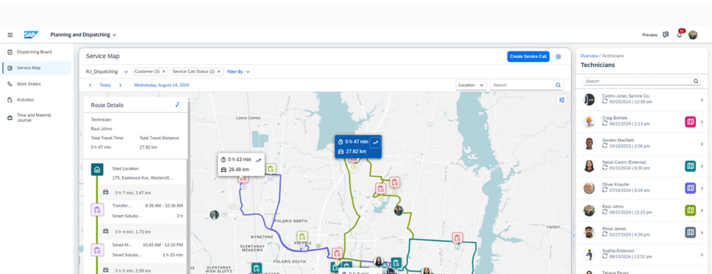Toggle Natali Castro's teal route color

pyautogui.click(x=690, y=166)
